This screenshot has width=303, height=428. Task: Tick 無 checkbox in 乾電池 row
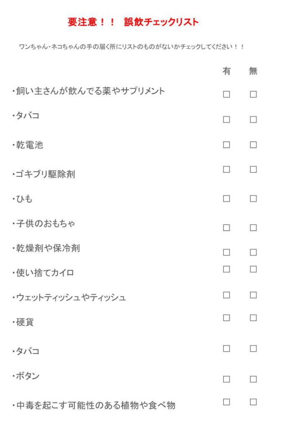tap(253, 145)
